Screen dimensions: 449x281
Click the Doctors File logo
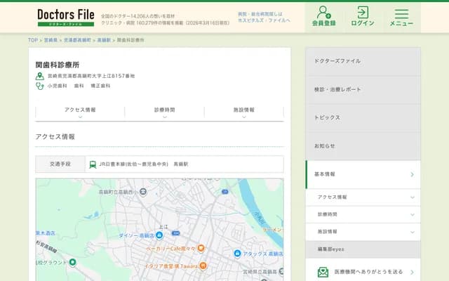point(65,17)
